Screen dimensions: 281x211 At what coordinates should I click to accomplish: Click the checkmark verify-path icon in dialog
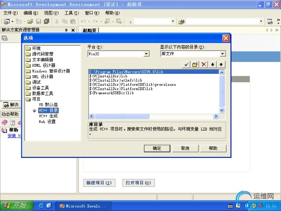[x=186, y=64]
